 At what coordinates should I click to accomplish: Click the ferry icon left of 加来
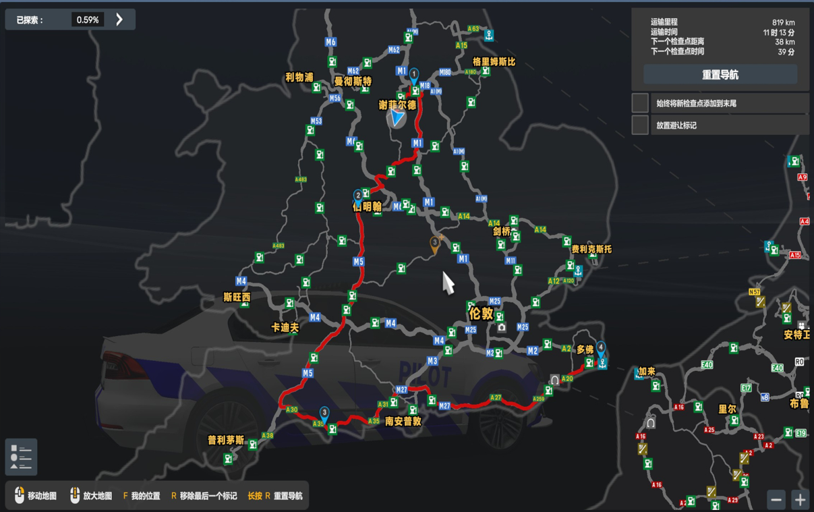pyautogui.click(x=639, y=374)
